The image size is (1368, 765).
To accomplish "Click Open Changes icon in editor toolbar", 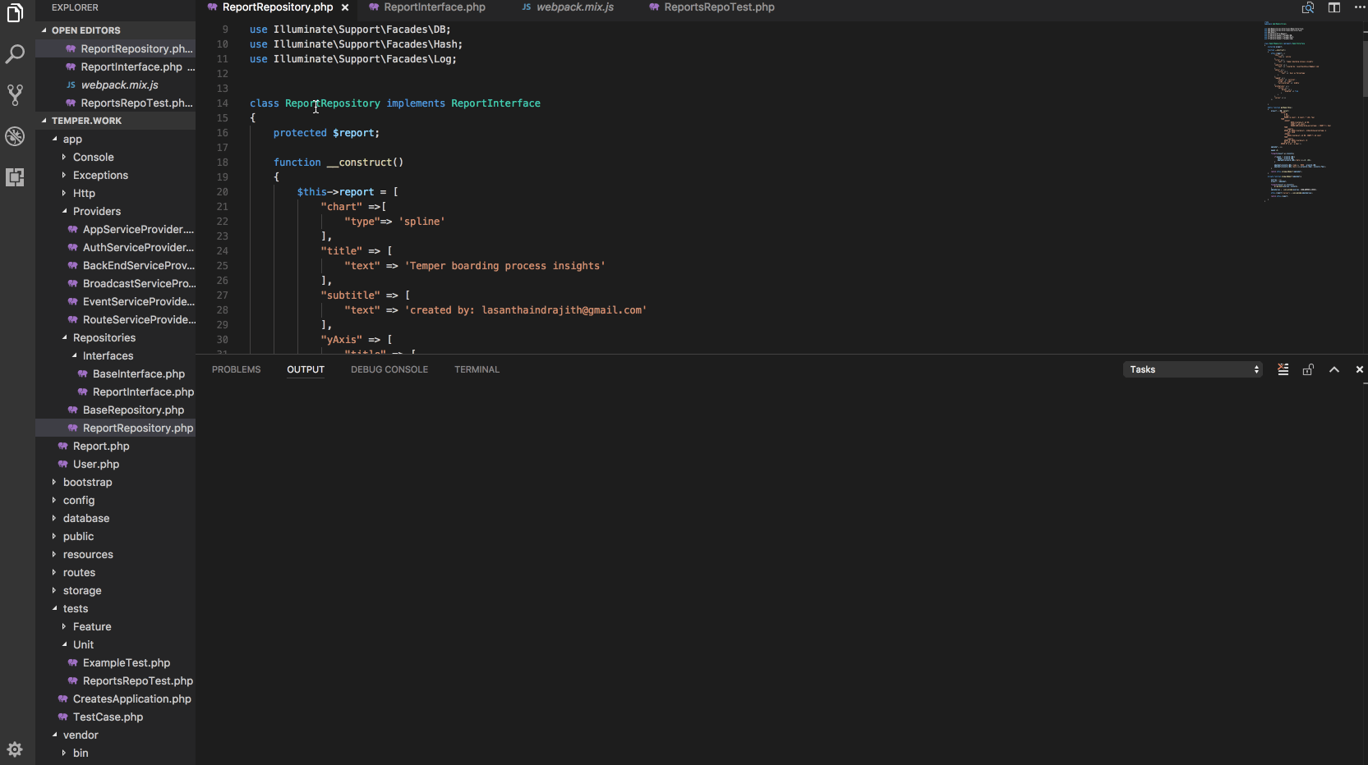I will pyautogui.click(x=1308, y=7).
